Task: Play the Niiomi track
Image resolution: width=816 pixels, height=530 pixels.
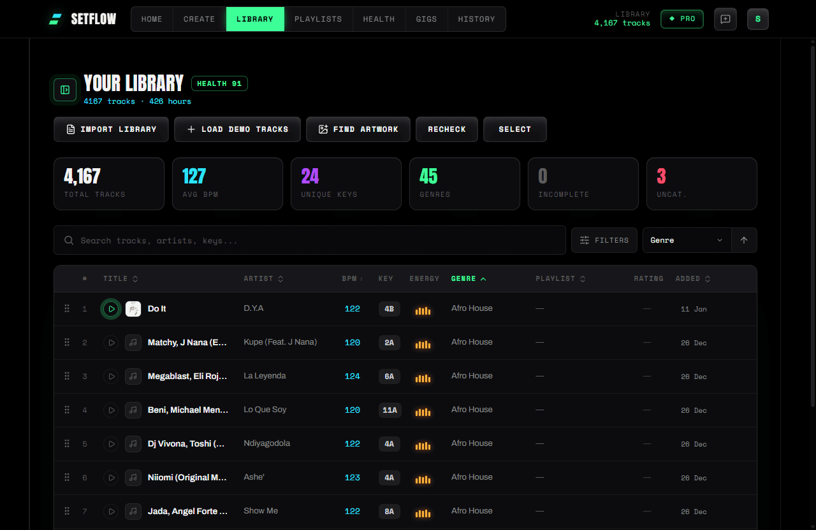Action: coord(111,478)
